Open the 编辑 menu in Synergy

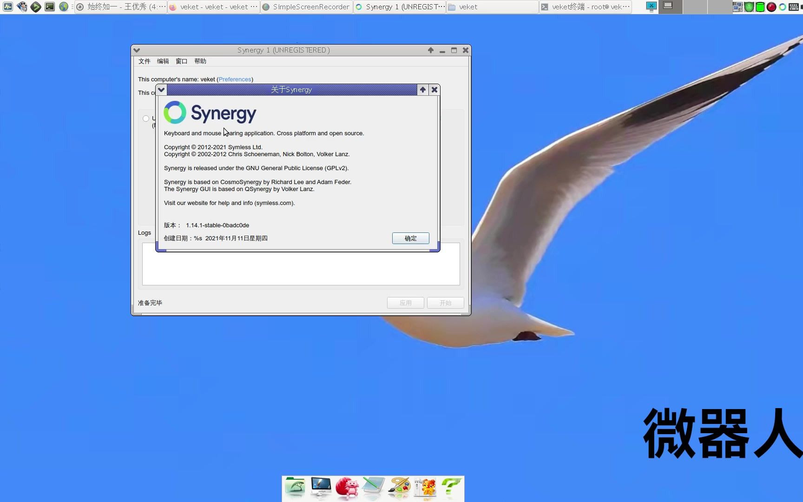(163, 61)
